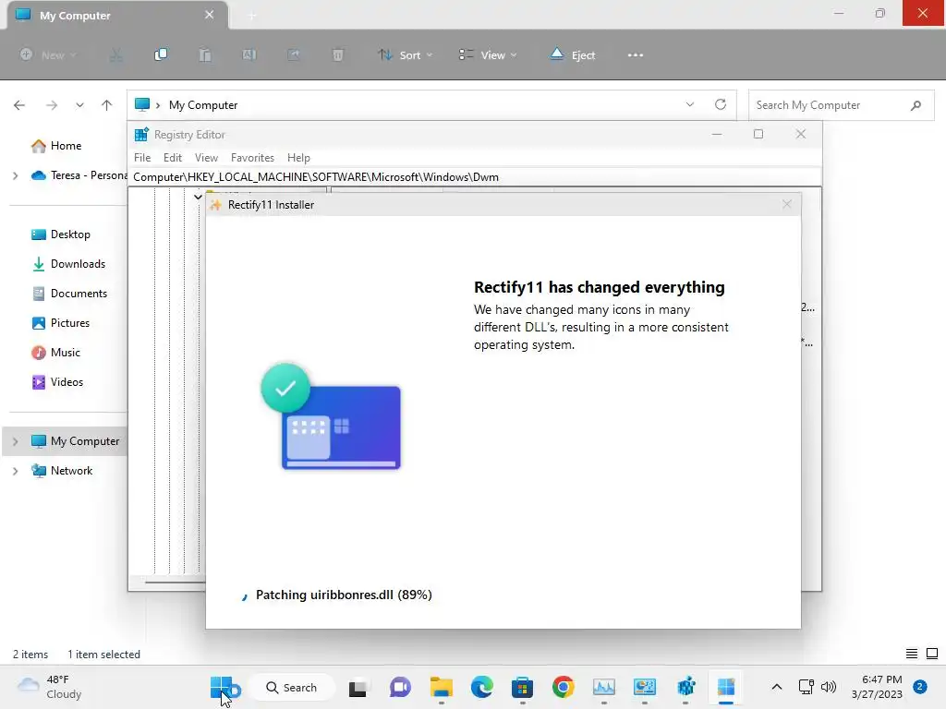The height and width of the screenshot is (709, 946).
Task: Open the Desktop quick access folder
Action: [70, 234]
